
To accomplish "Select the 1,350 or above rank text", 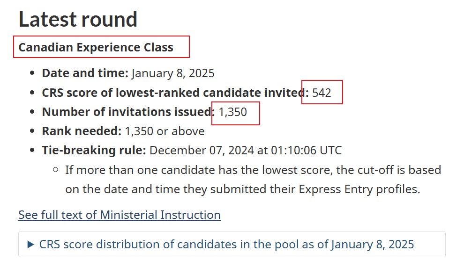I will [165, 131].
